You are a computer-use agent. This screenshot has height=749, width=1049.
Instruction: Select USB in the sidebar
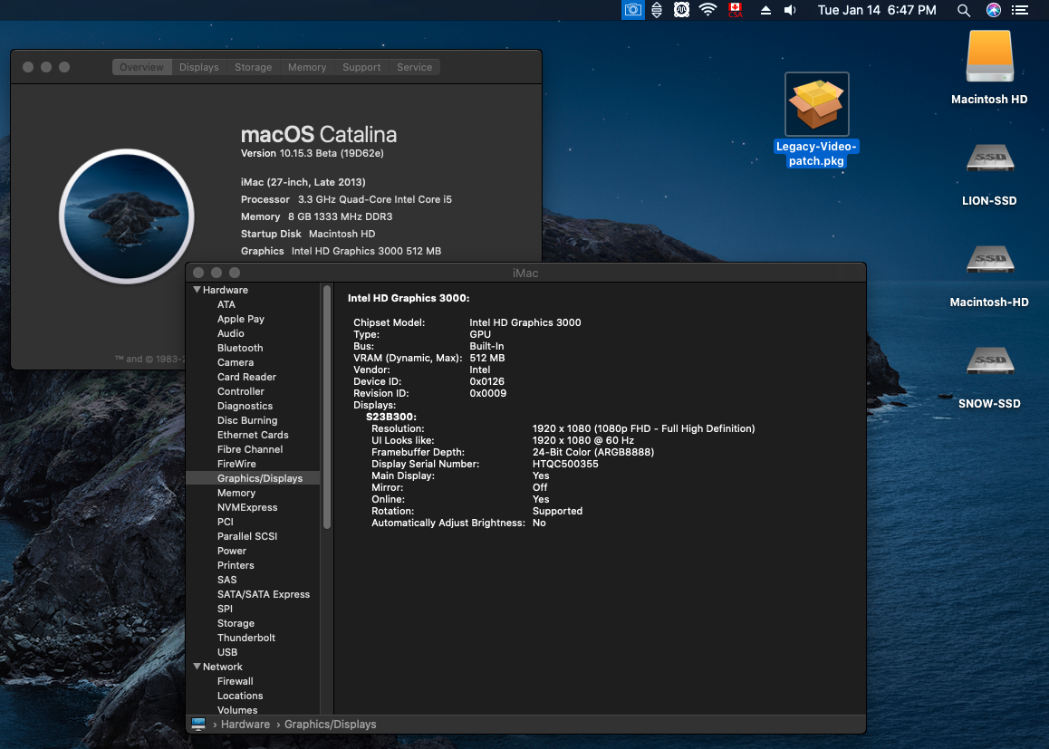click(227, 652)
